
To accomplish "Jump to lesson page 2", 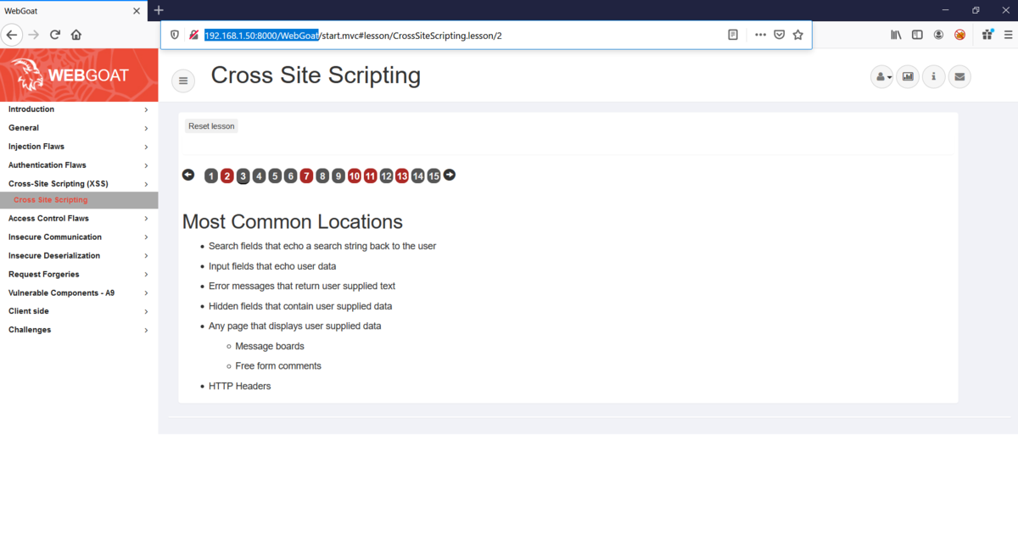I will point(227,176).
